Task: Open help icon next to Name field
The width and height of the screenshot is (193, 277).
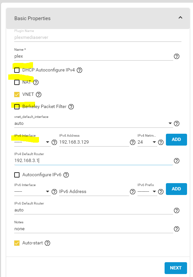Action: click(x=176, y=56)
